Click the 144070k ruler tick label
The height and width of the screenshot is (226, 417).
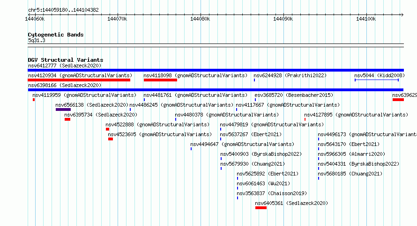(117, 19)
